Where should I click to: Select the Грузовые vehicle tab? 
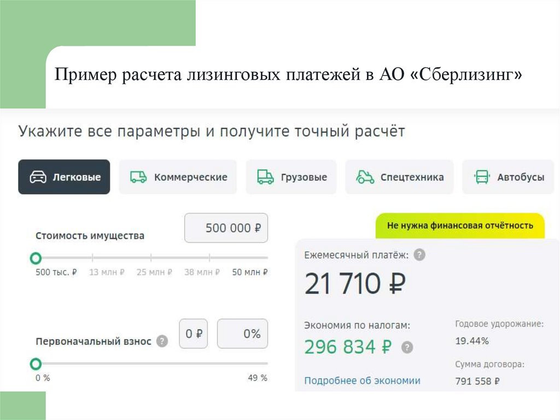click(291, 177)
